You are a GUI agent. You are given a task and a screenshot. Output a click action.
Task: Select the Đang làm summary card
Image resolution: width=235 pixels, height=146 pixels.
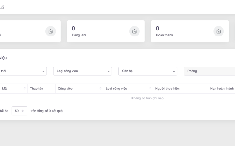[x=106, y=31]
